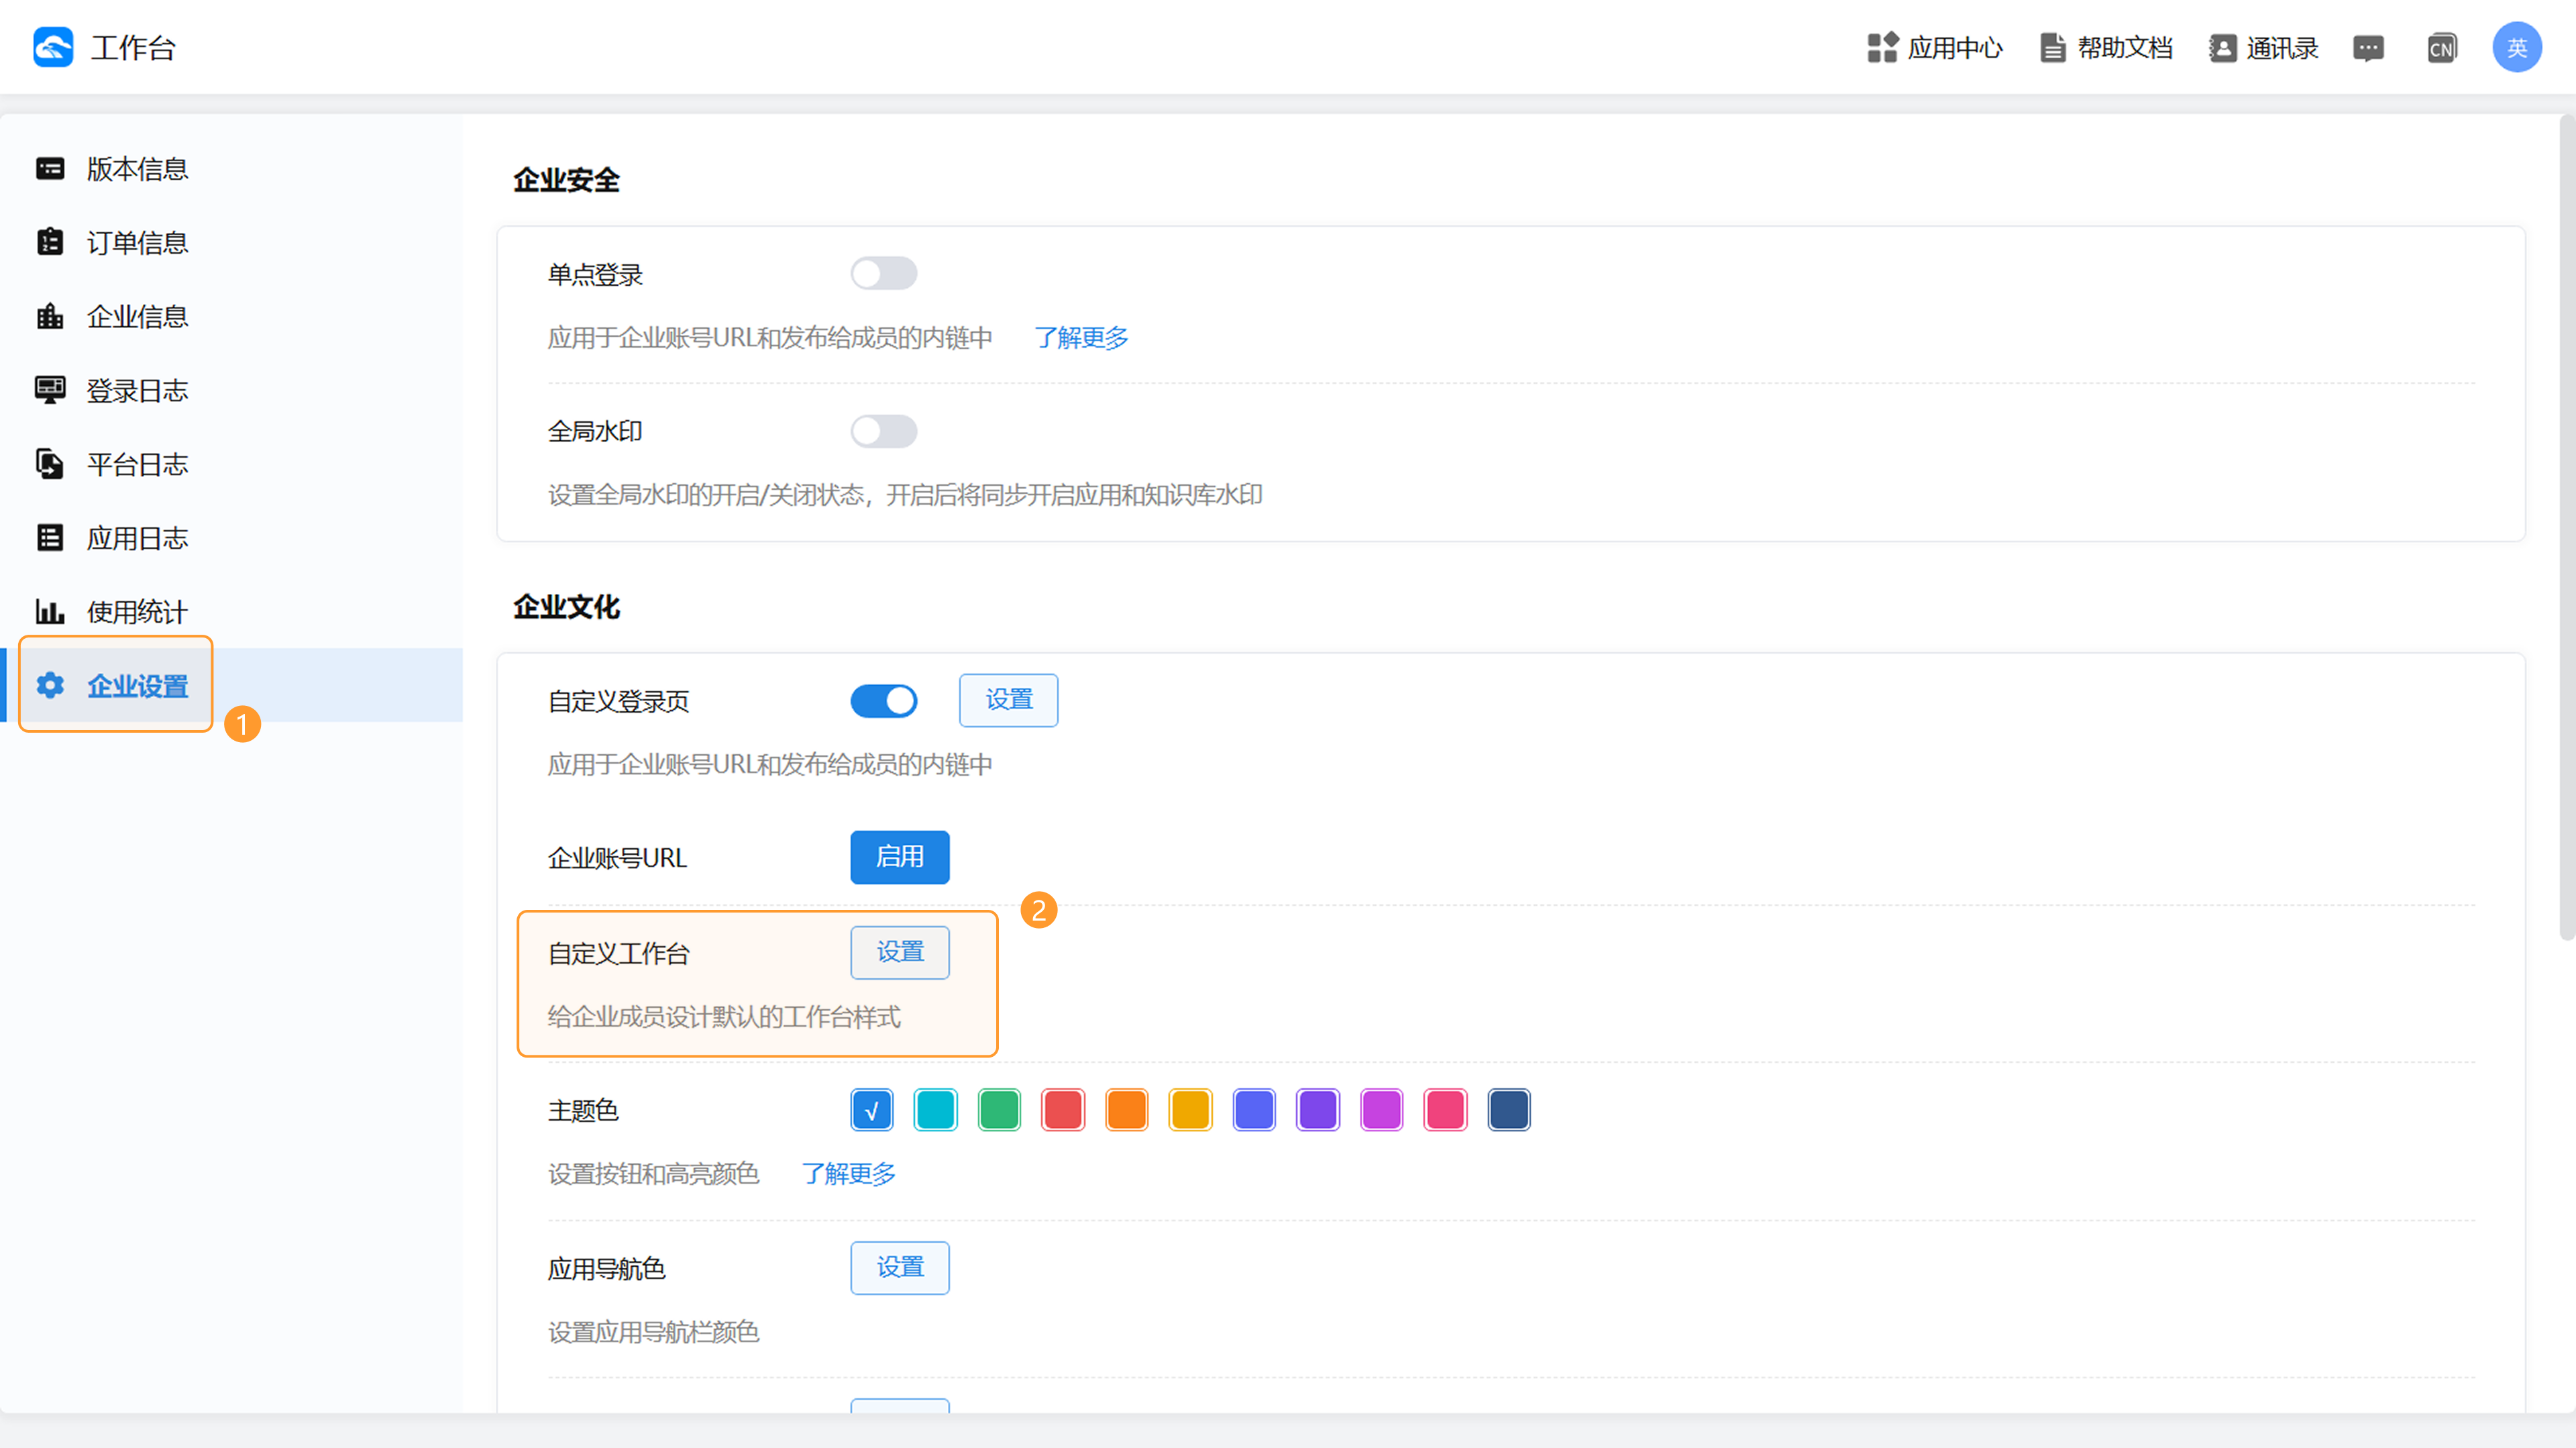
Task: Open the App Center (应用中心) icon
Action: coord(1883,47)
